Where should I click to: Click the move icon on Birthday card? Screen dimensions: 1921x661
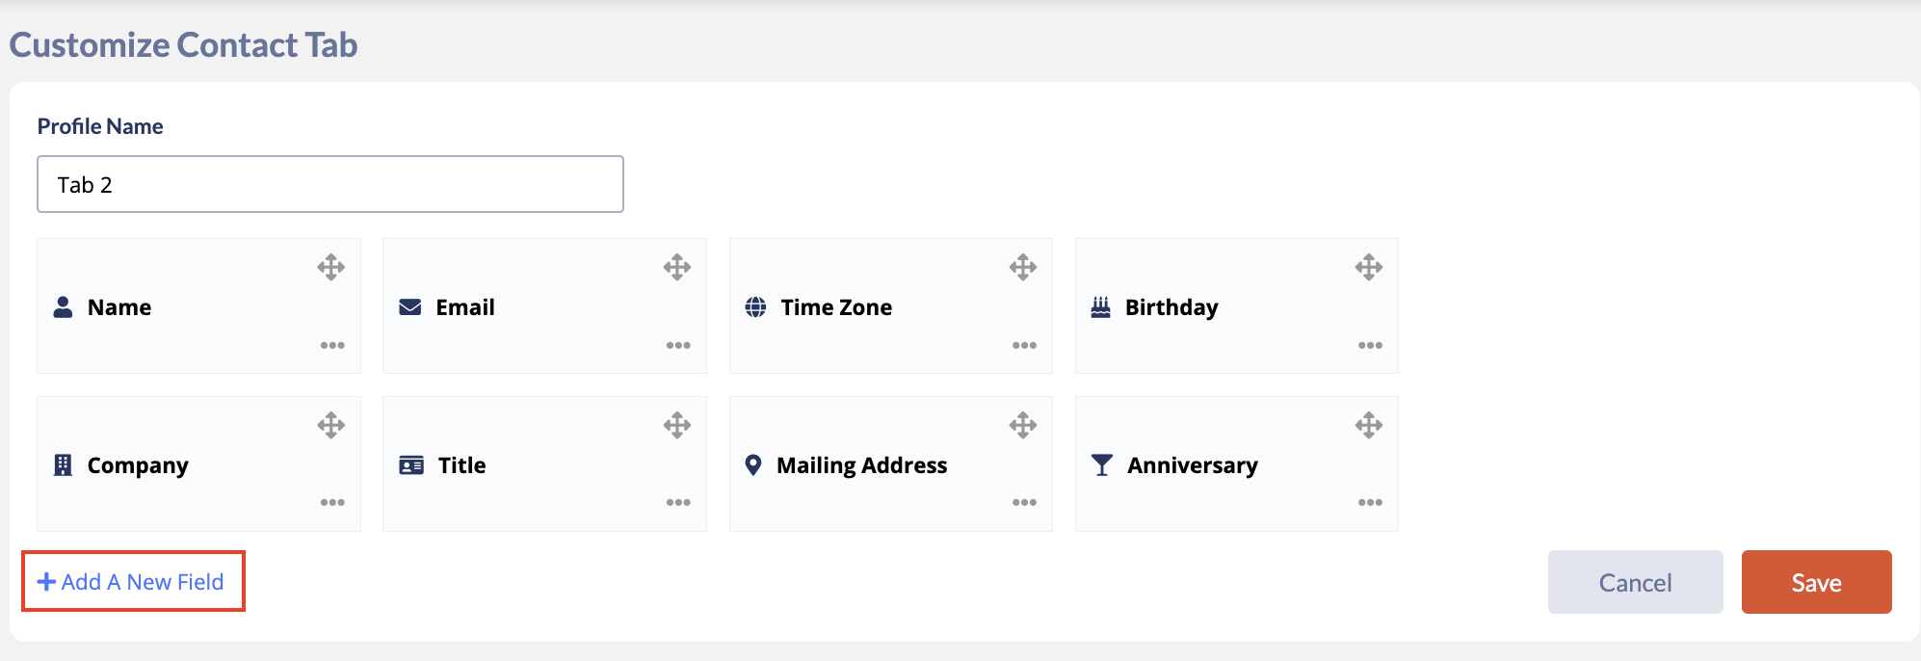[x=1369, y=267]
